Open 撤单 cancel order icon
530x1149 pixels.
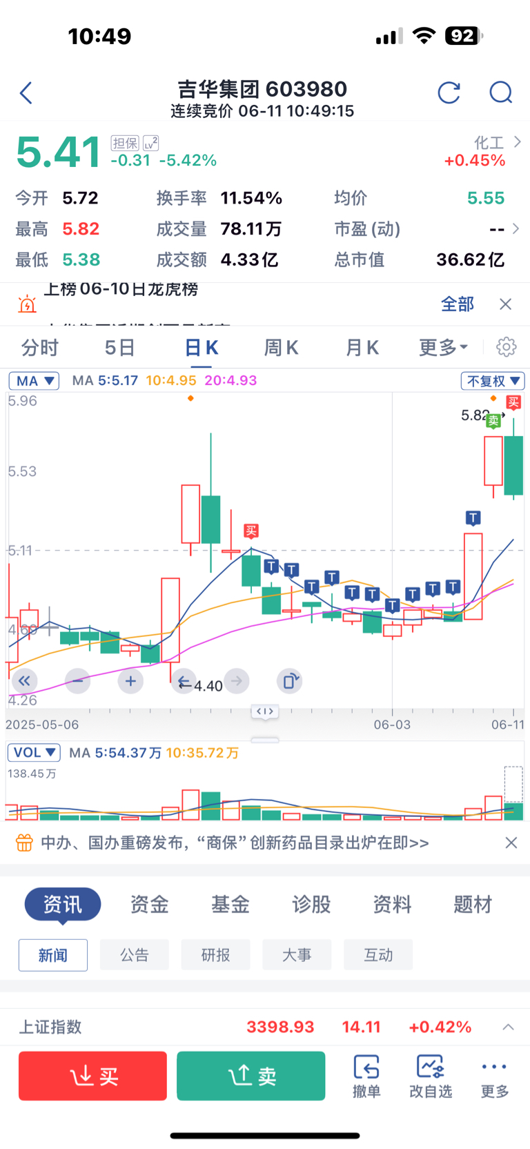[366, 1076]
